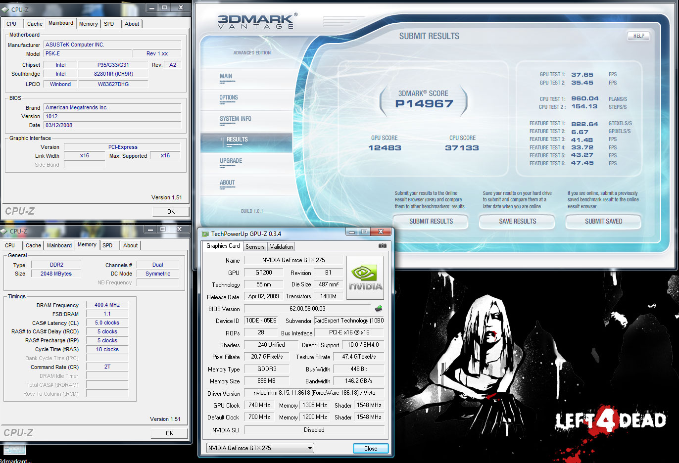Image resolution: width=679 pixels, height=463 pixels.
Task: Open UPGRADE in 3DMark sidebar
Action: (x=231, y=161)
